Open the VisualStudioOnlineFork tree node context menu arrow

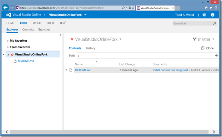(x=3, y=54)
